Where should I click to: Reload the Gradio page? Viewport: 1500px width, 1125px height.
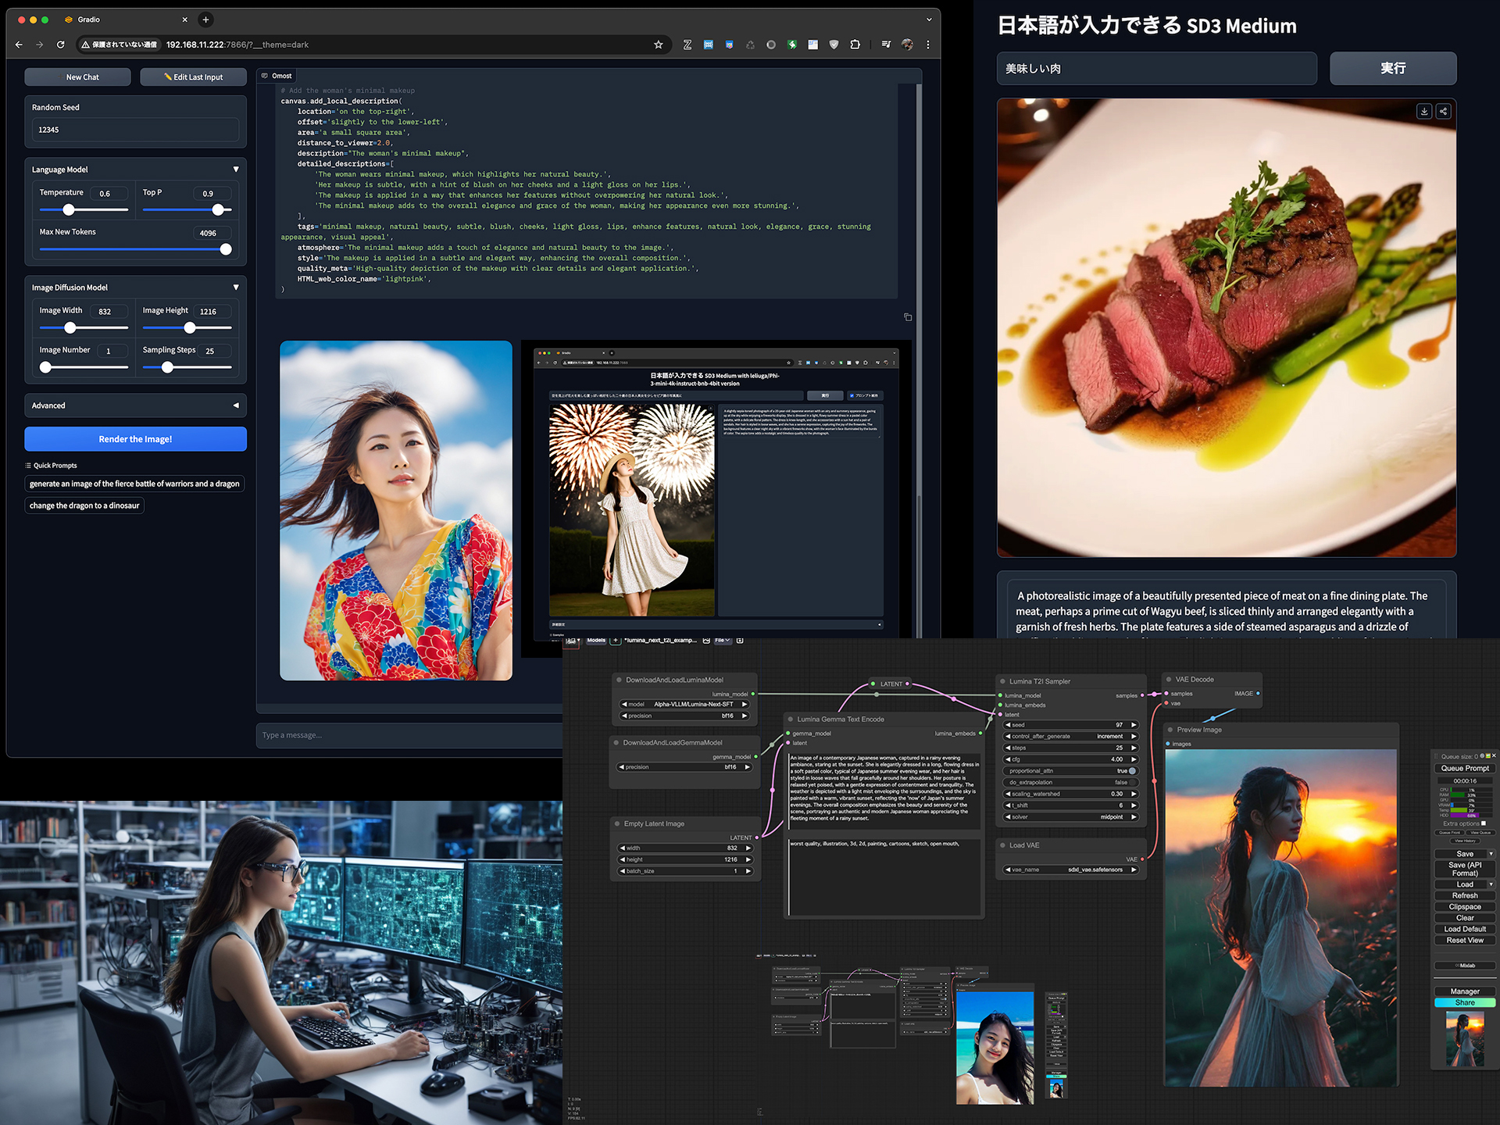click(x=60, y=45)
